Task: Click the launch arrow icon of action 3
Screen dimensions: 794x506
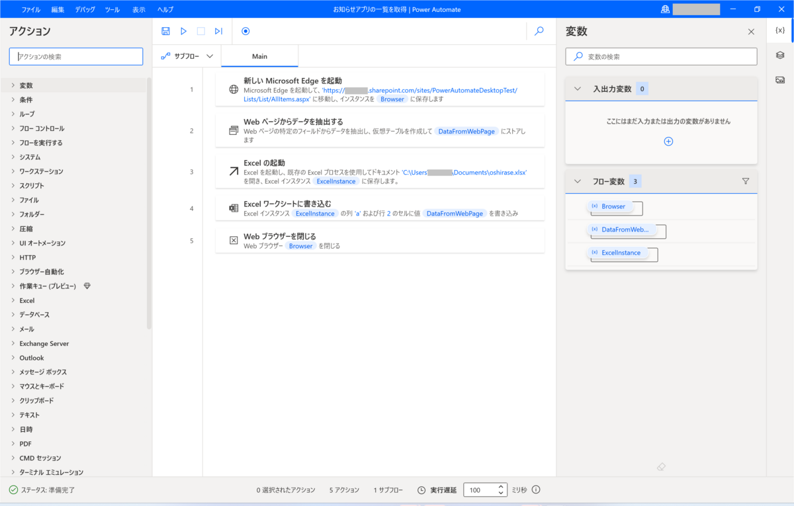Action: tap(234, 171)
